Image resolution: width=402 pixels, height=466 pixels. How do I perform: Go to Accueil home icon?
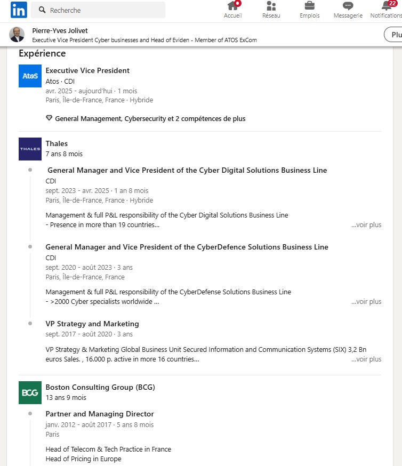232,6
